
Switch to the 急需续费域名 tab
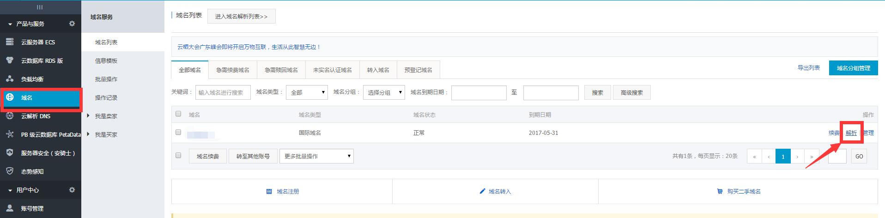point(232,70)
